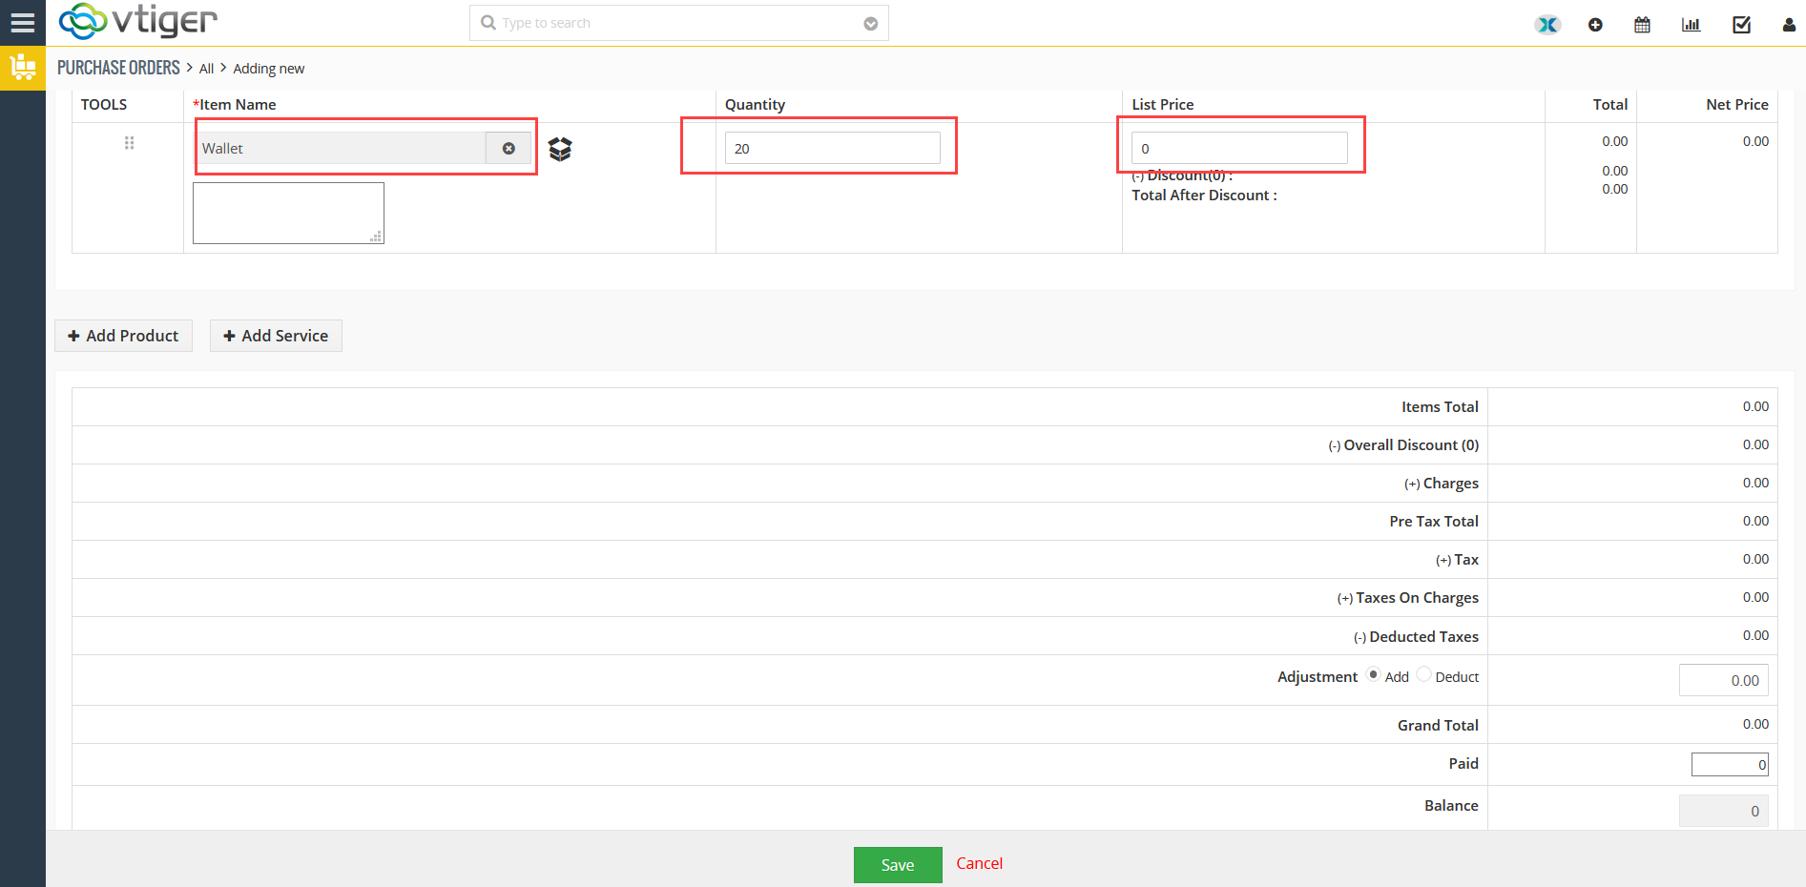This screenshot has width=1806, height=887.
Task: Click the List Price column header
Action: (1162, 105)
